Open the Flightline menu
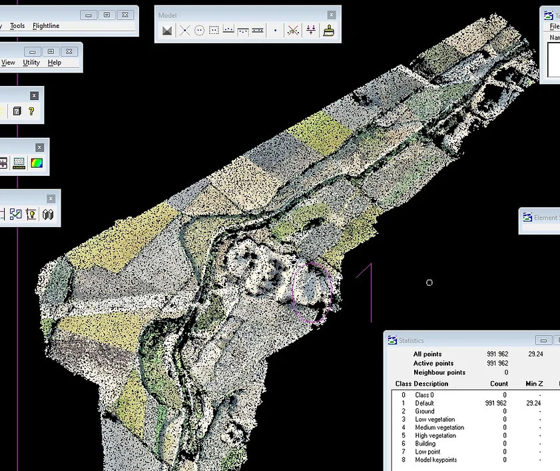Image resolution: width=560 pixels, height=471 pixels. [46, 26]
